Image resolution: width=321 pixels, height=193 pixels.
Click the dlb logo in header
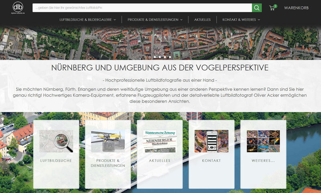click(18, 8)
